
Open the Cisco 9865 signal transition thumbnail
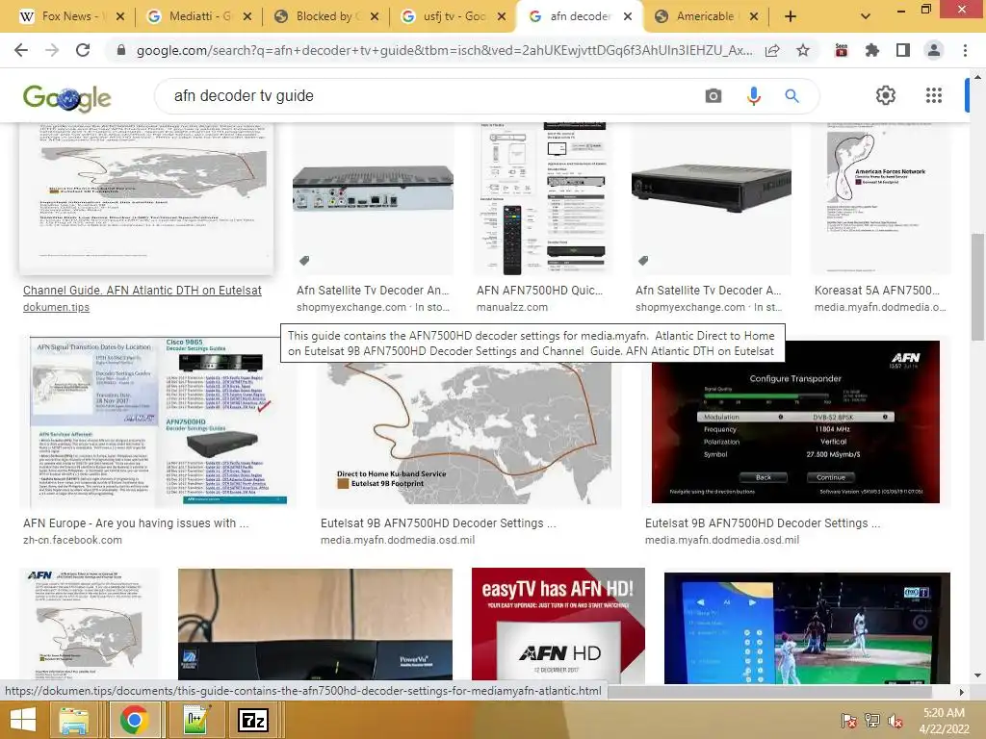click(157, 421)
